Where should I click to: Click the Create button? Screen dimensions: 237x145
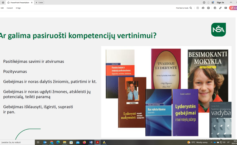click(39, 3)
